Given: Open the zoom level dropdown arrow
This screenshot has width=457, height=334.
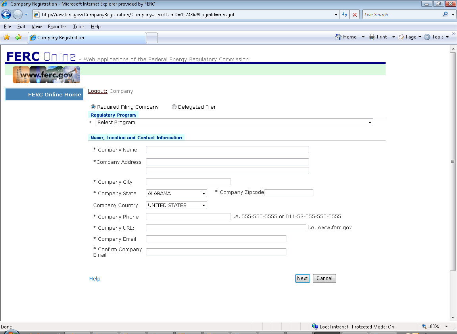Looking at the screenshot, I should coord(446,326).
